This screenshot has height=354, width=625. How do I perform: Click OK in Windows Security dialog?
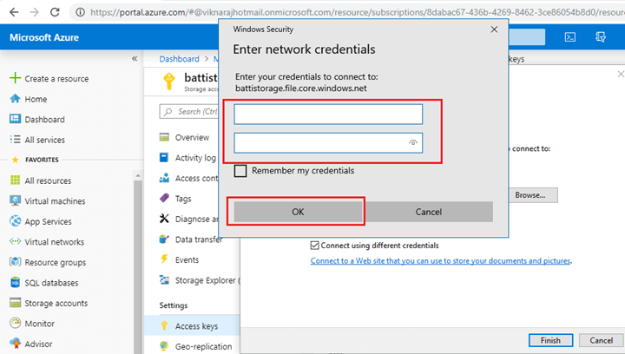(x=298, y=212)
